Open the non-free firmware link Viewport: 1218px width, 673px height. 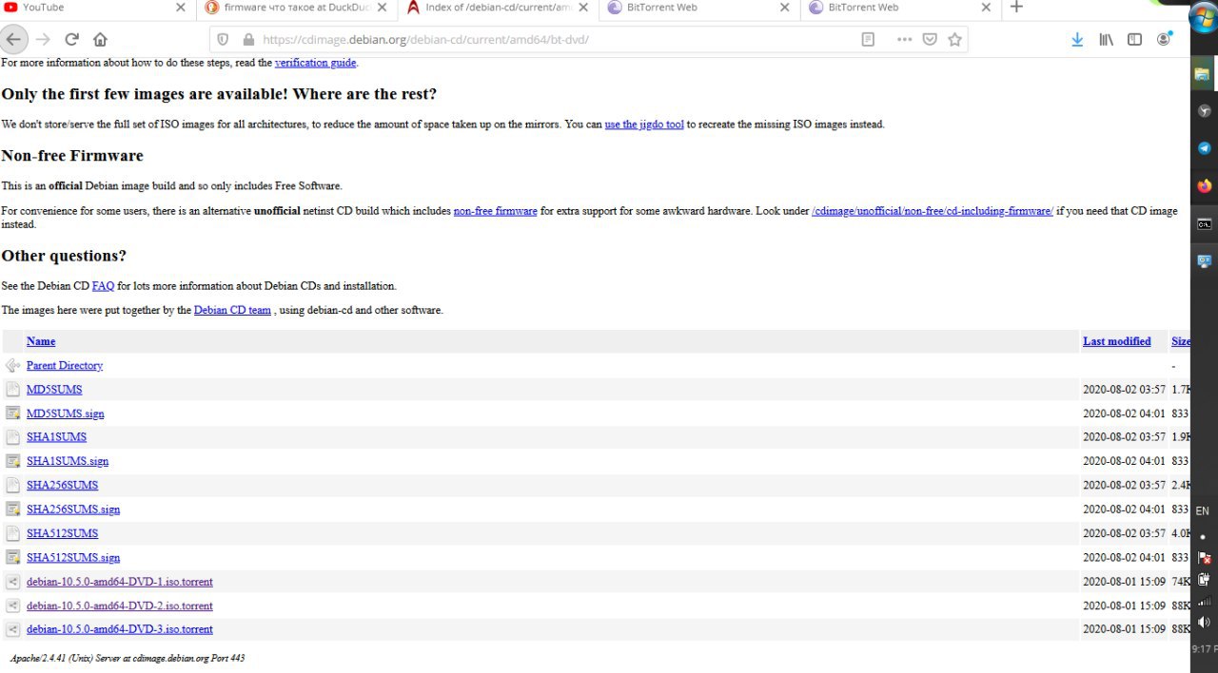point(496,211)
